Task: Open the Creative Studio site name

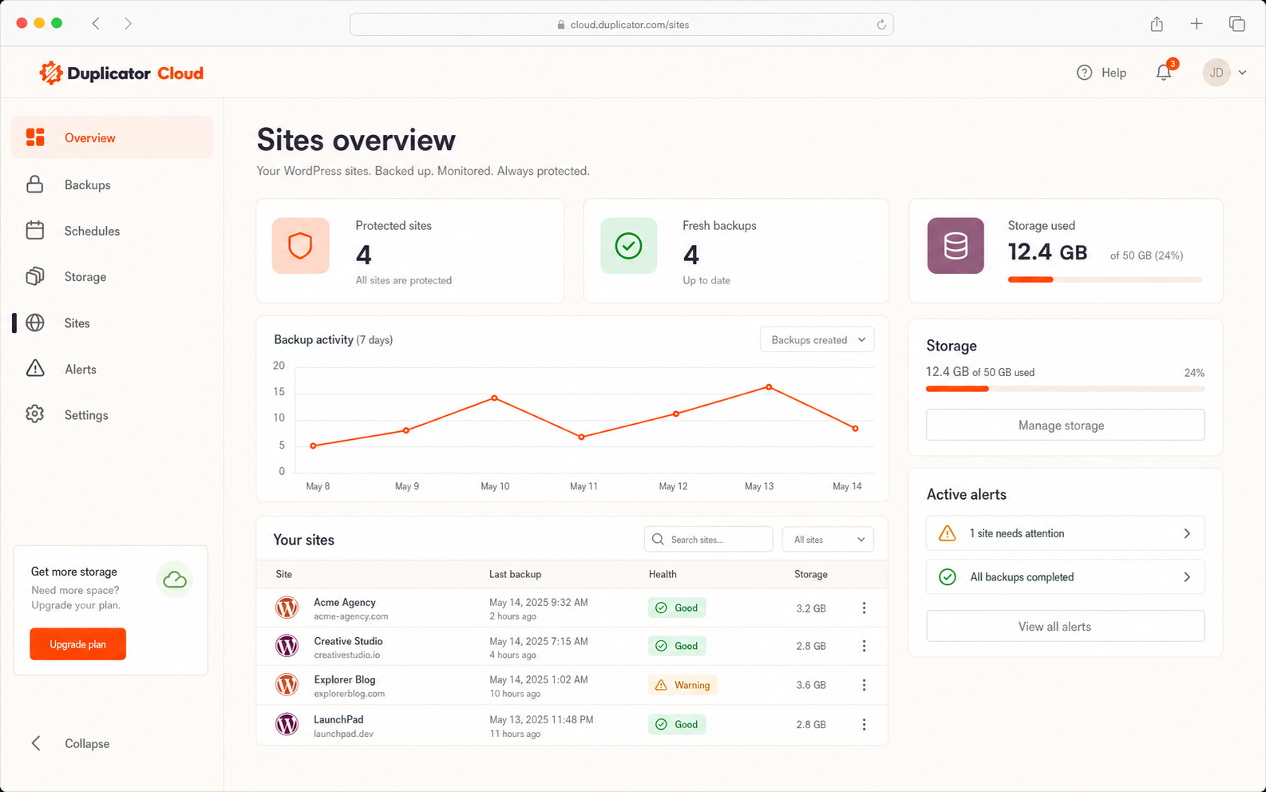Action: click(348, 641)
